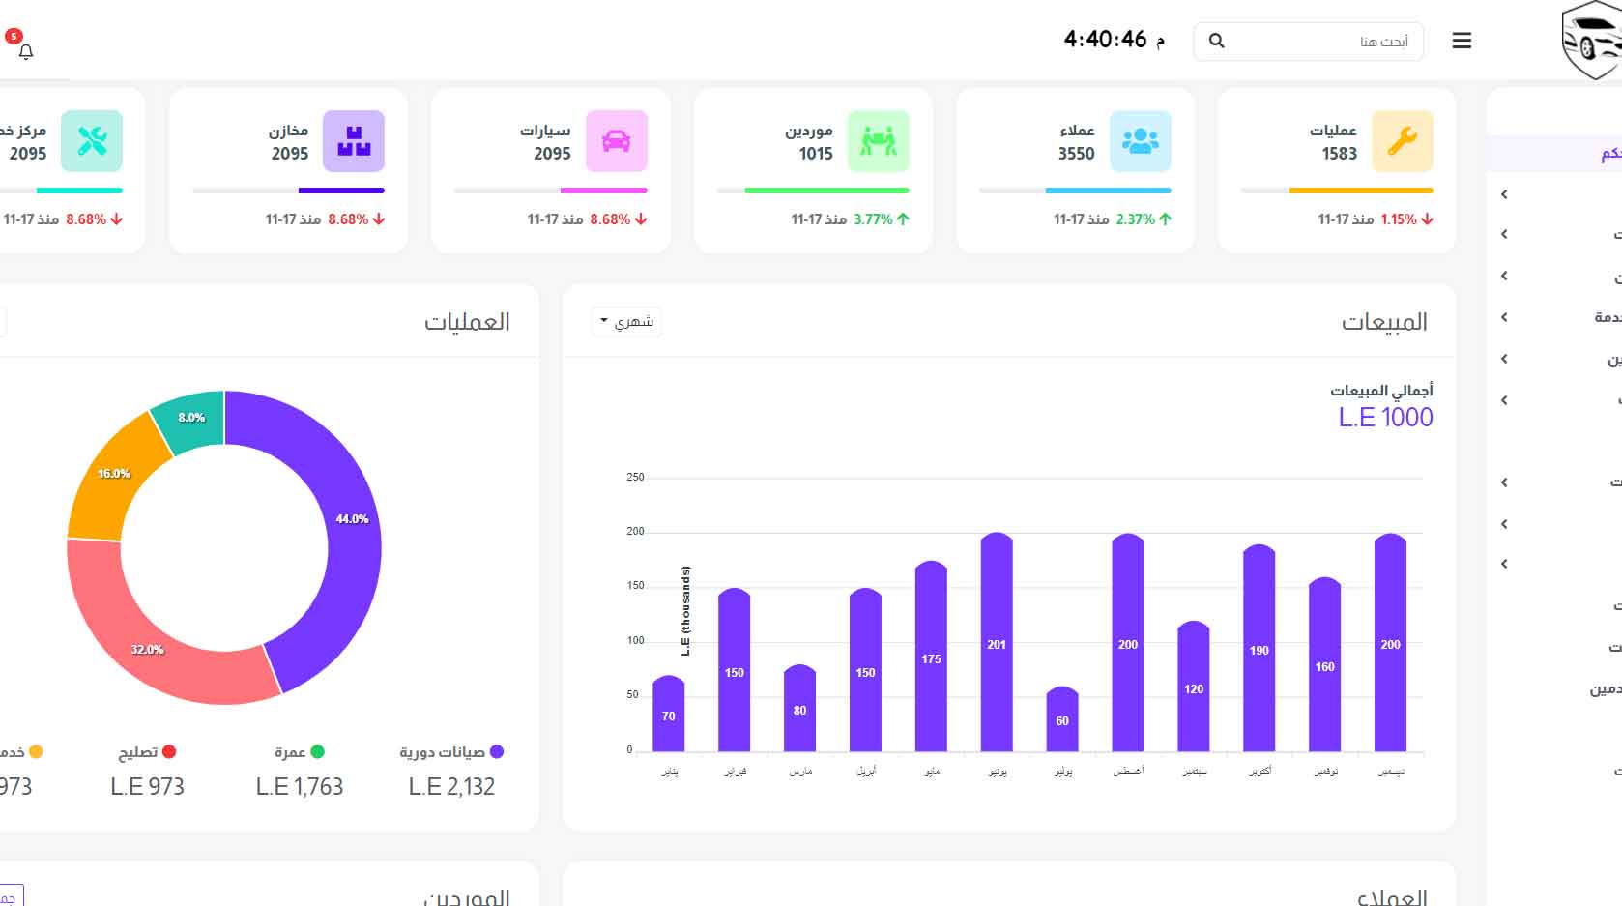Click the car shield logo
Screen dimensions: 1622x906
point(1591,41)
